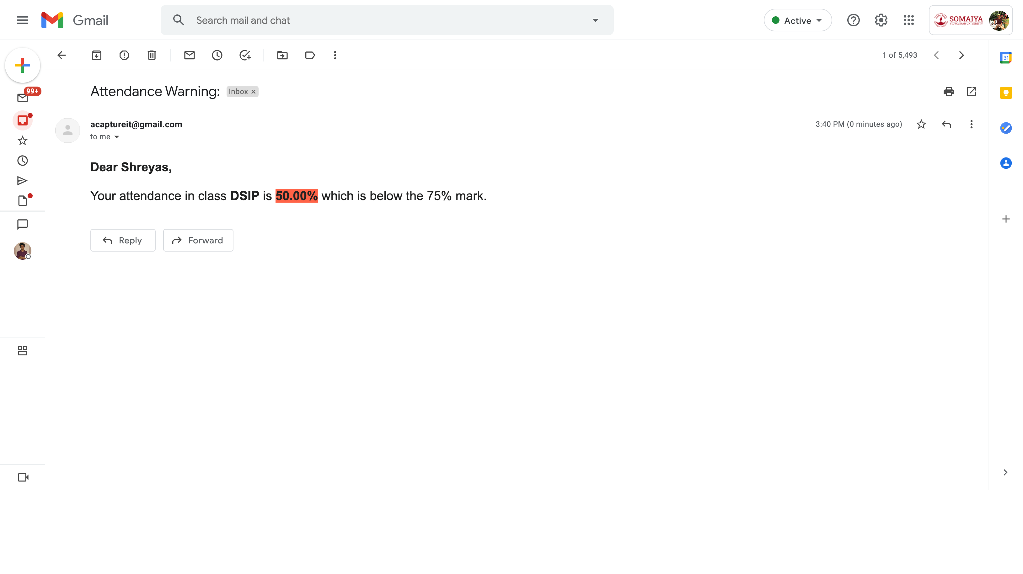Print the Attendance Warning email
Image resolution: width=1023 pixels, height=574 pixels.
(949, 92)
